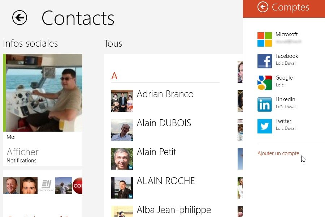Open Alain Petit's contact photo
This screenshot has width=325, height=217.
(x=122, y=159)
